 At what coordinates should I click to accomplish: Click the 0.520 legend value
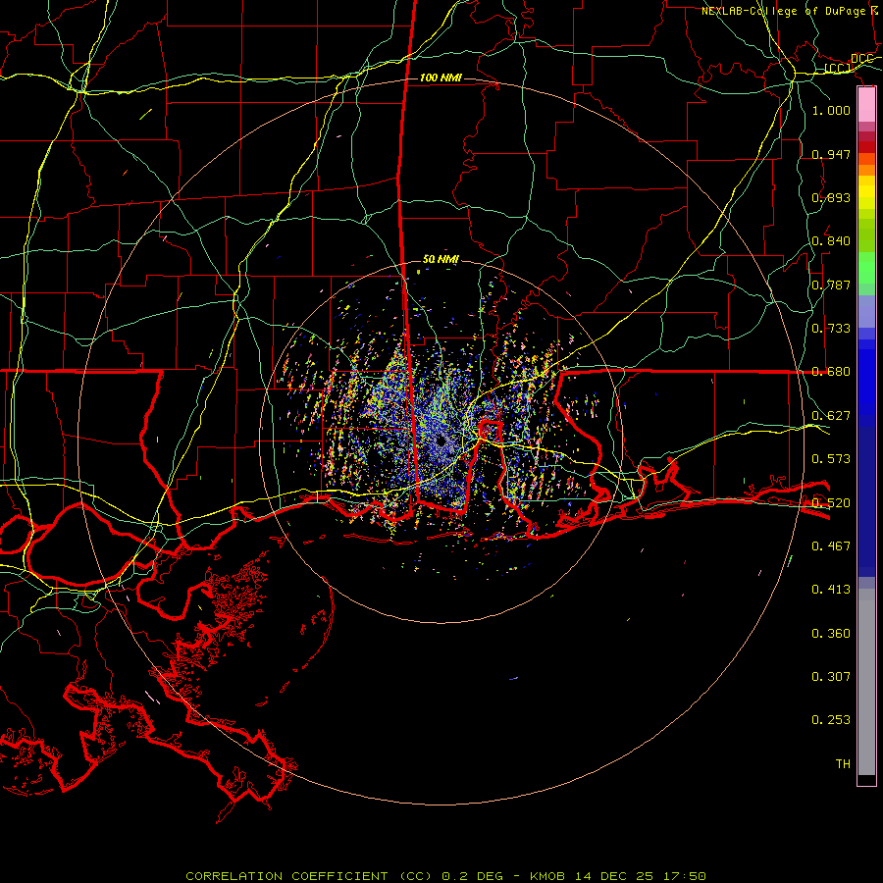coord(831,503)
